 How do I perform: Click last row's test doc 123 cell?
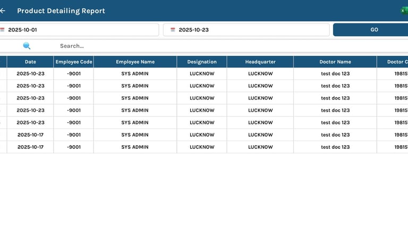(x=335, y=147)
